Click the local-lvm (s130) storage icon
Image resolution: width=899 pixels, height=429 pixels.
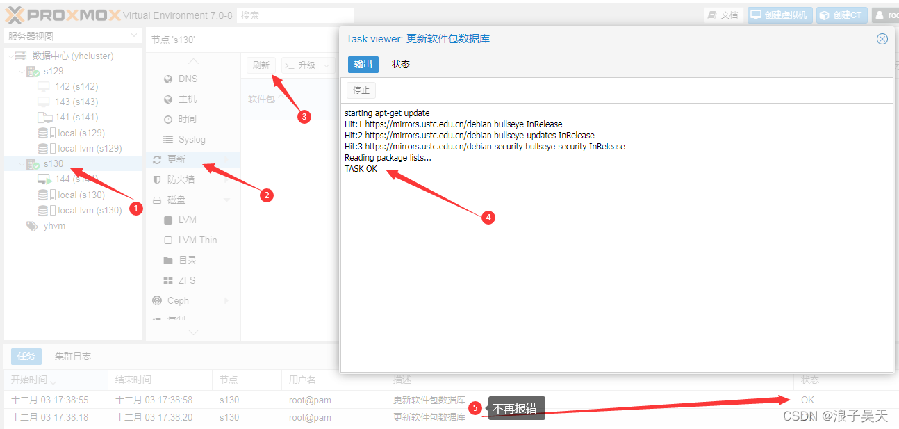pyautogui.click(x=47, y=210)
